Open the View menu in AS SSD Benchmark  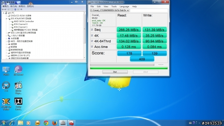click(x=106, y=7)
